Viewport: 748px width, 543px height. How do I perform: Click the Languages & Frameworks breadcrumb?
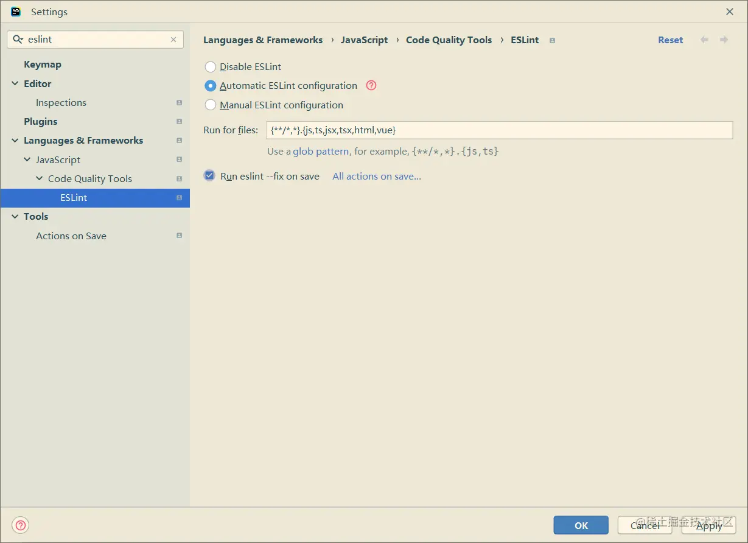click(x=263, y=40)
